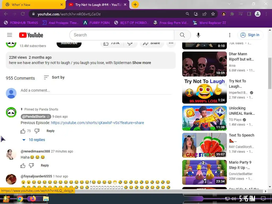Click the scroll-right arrow of horizontal scrollbar
Image resolution: width=272 pixels, height=204 pixels.
(265, 191)
